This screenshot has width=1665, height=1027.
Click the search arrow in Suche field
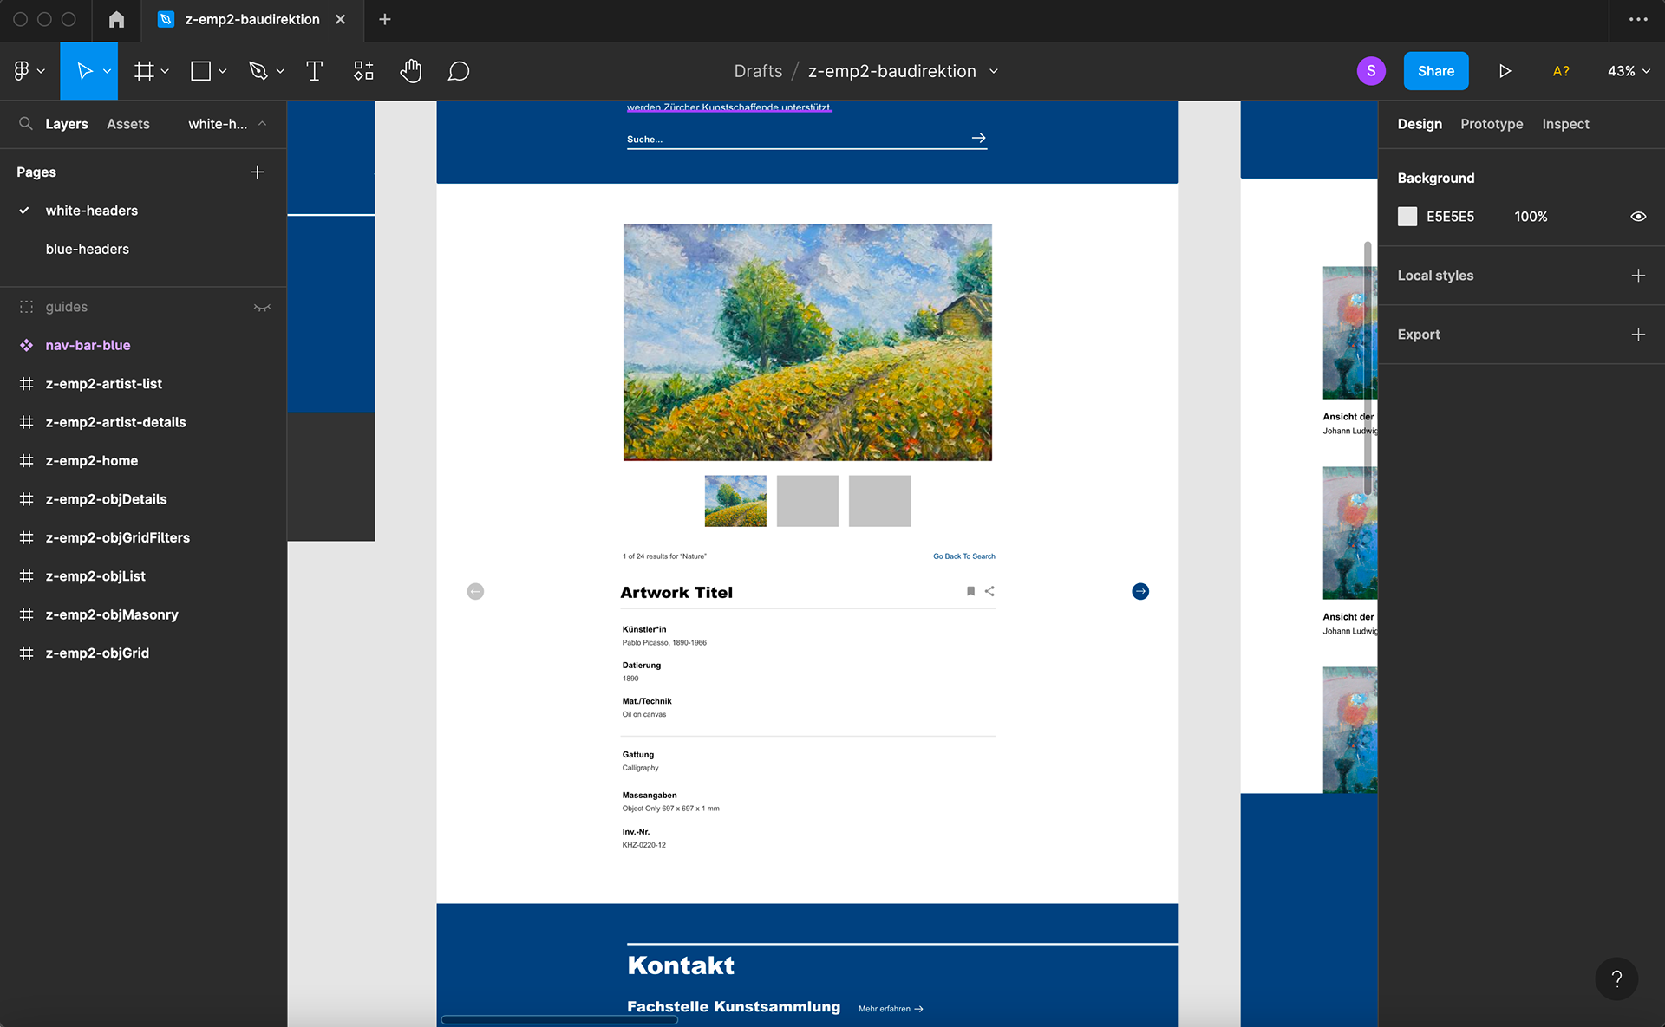point(979,138)
